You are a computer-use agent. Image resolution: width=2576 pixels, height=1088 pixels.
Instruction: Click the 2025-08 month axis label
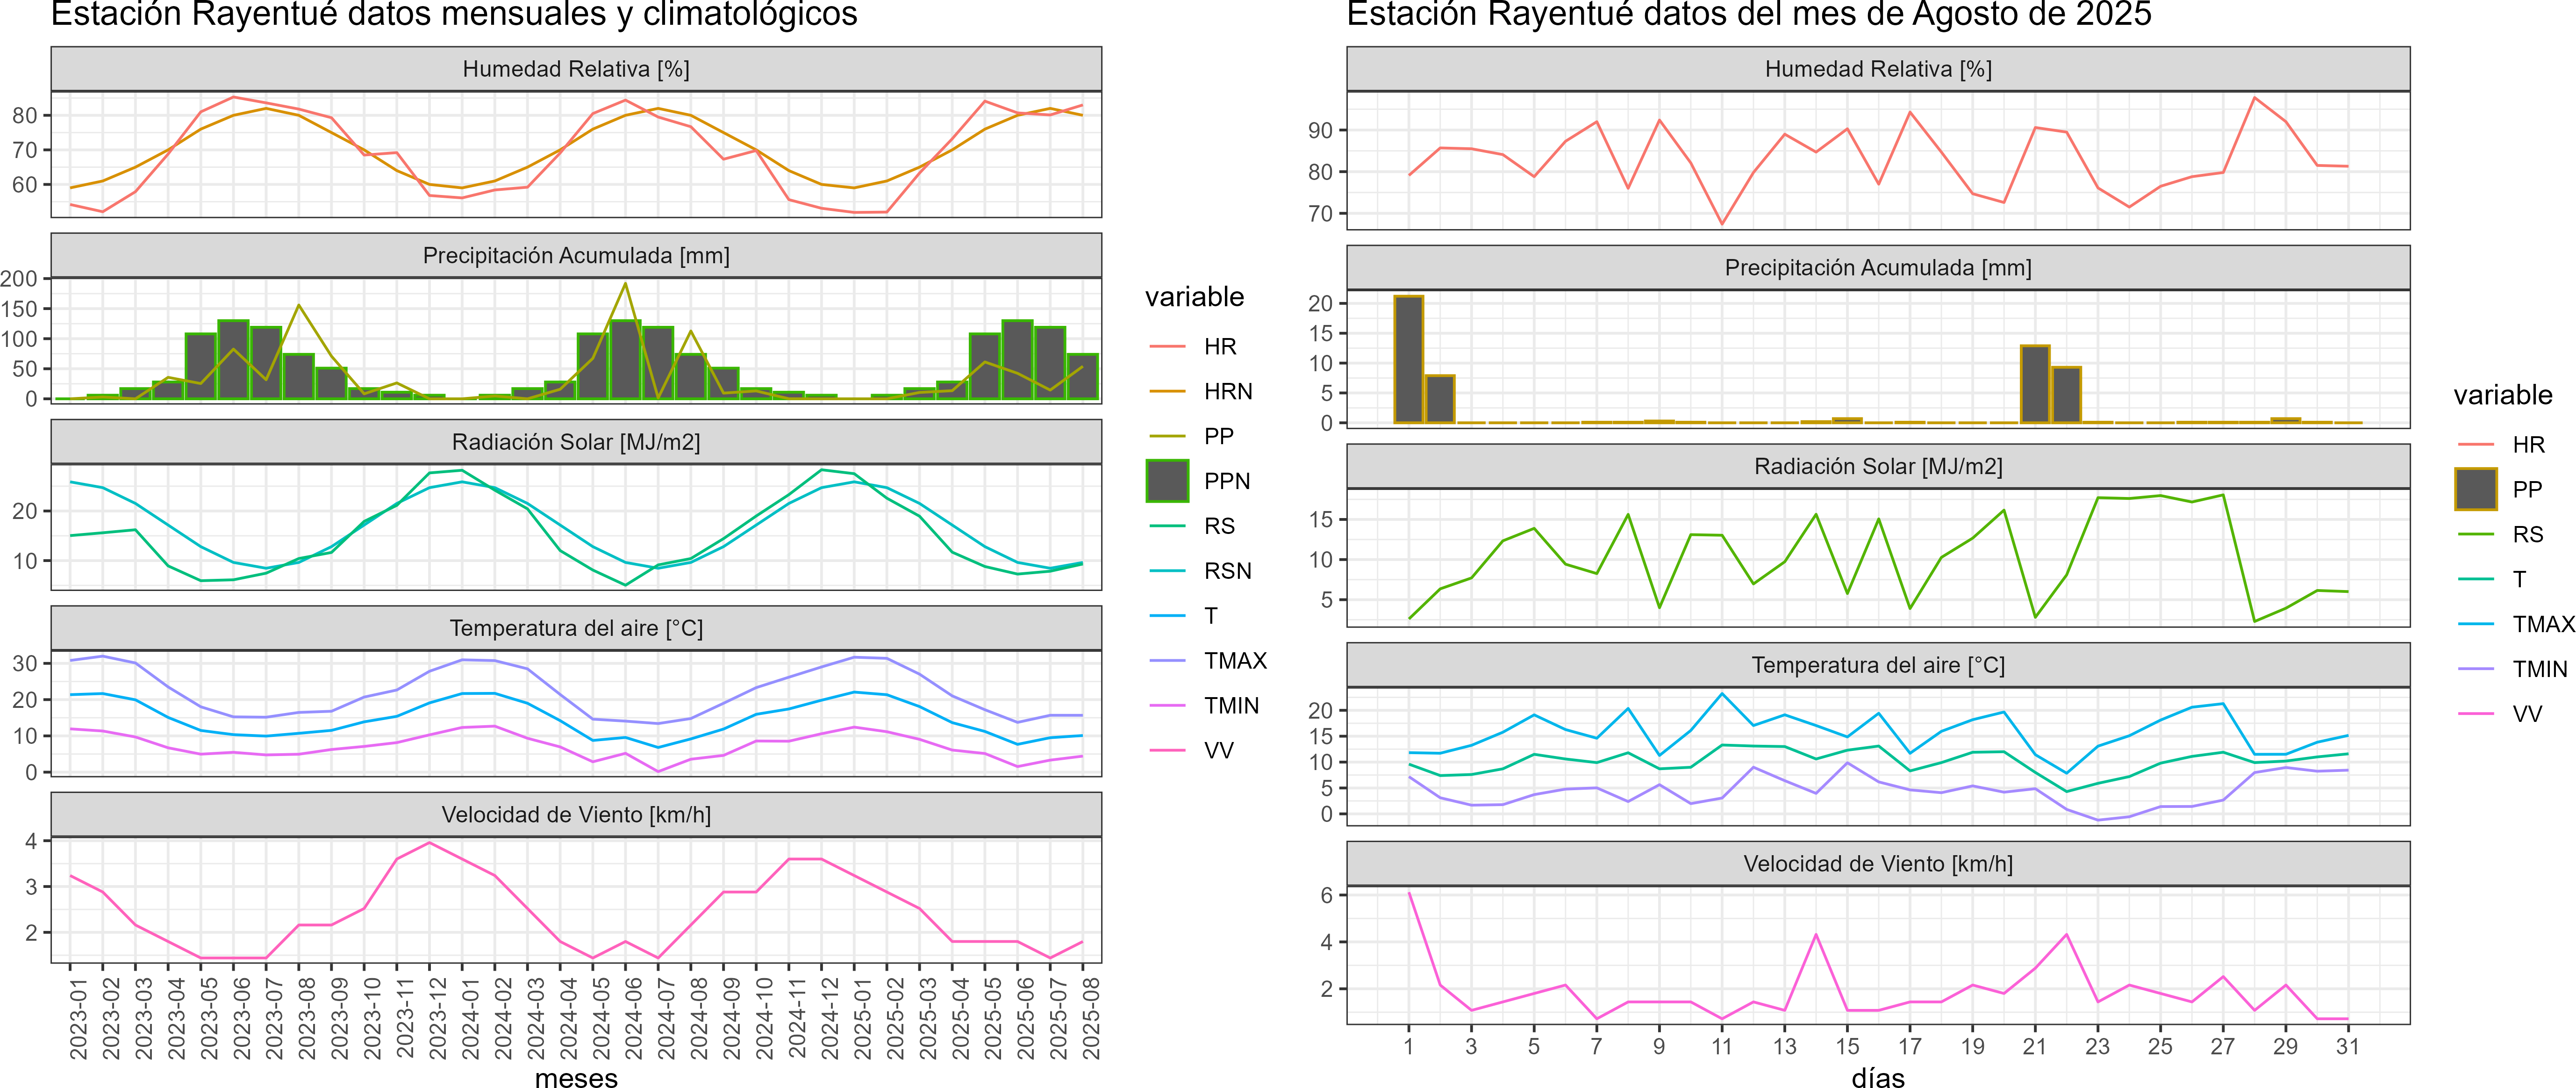pyautogui.click(x=1090, y=1018)
